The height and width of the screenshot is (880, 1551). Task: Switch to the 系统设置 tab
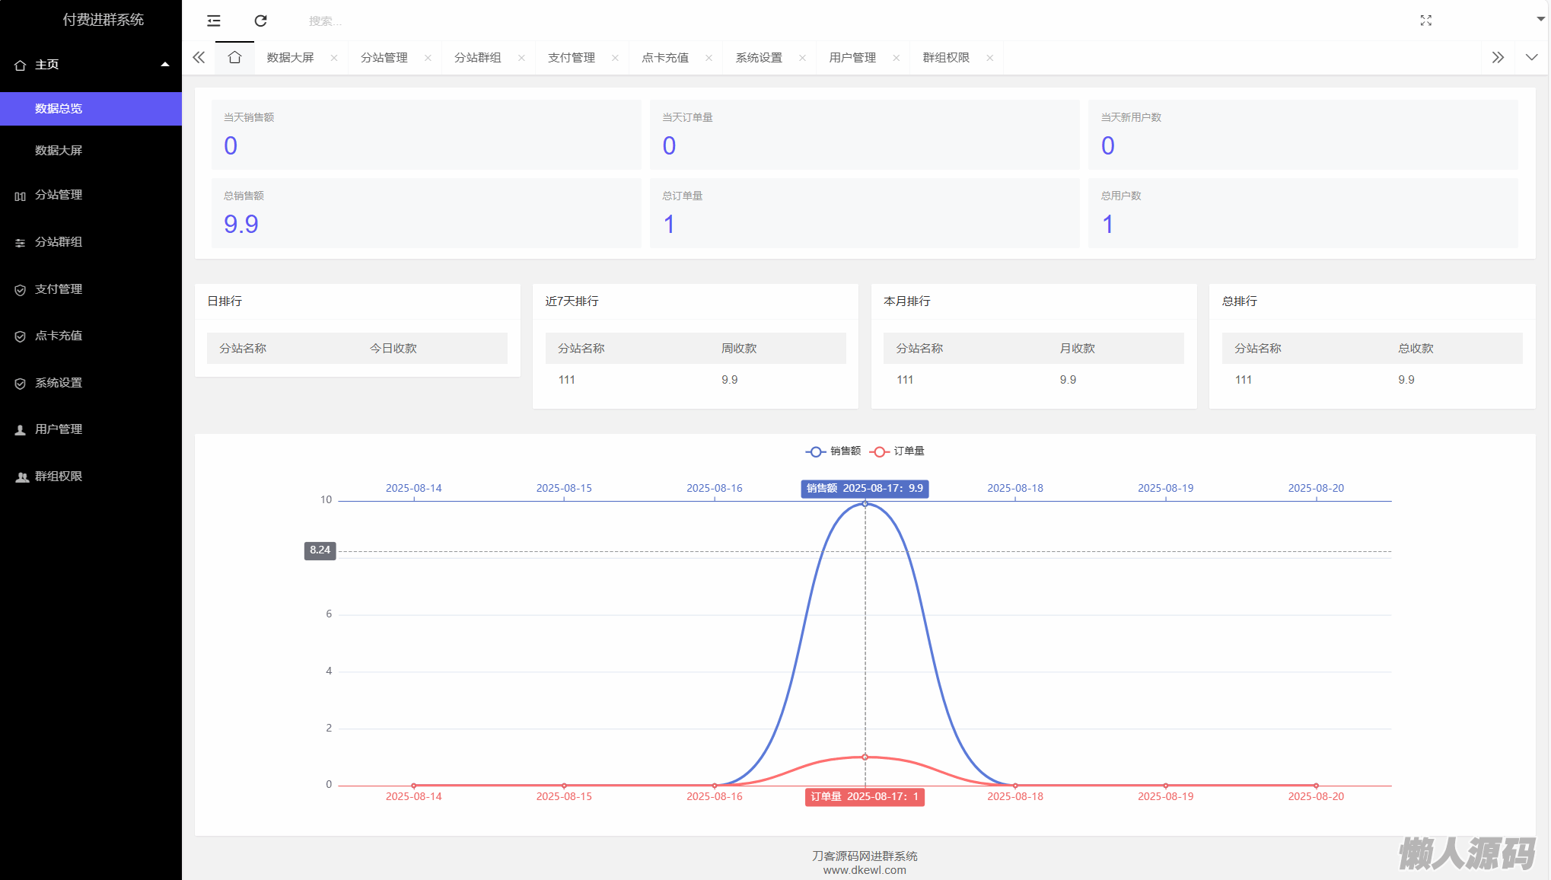[x=758, y=58]
